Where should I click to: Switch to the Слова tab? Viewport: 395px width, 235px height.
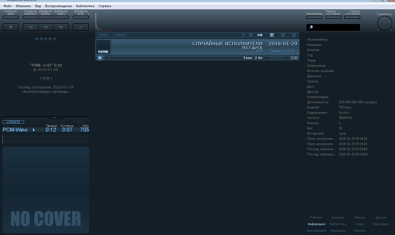359,224
